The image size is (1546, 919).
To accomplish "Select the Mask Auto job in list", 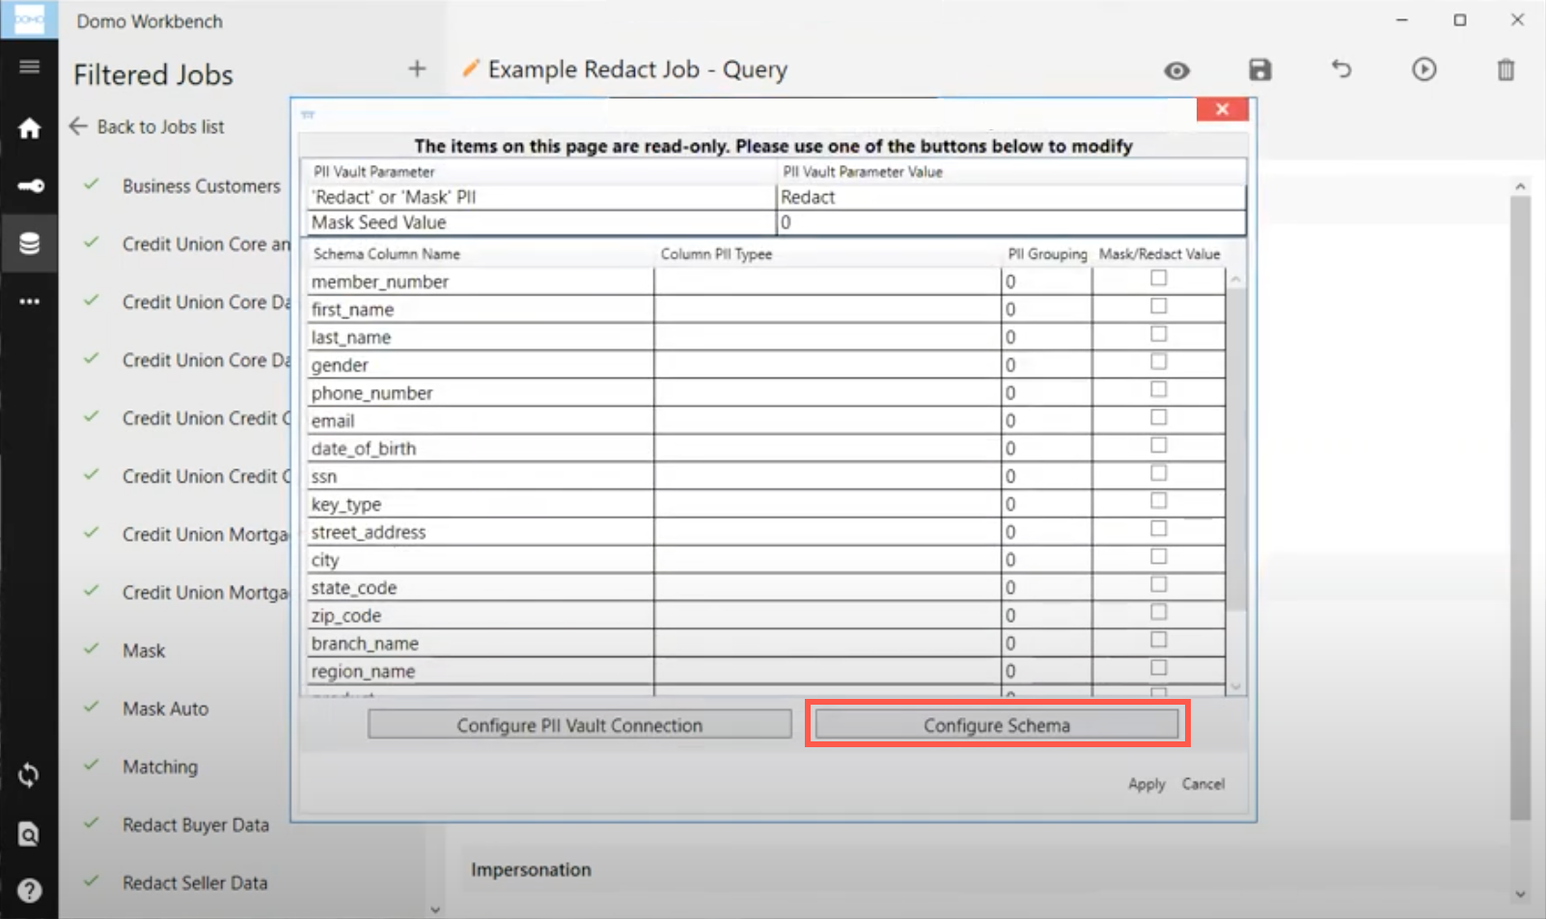I will pyautogui.click(x=165, y=709).
